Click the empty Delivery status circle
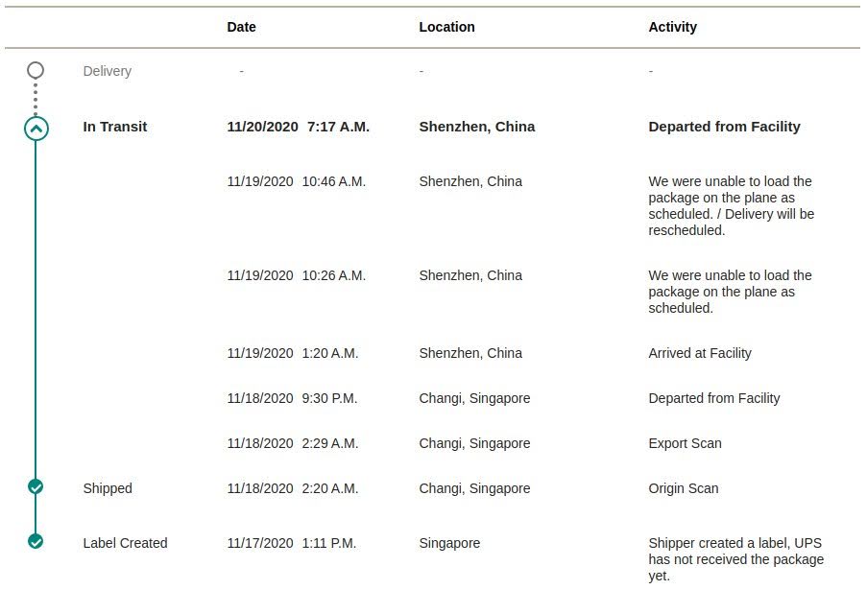The height and width of the screenshot is (590, 867). click(36, 70)
